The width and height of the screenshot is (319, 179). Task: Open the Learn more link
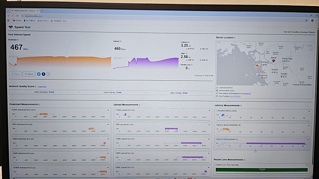point(42,86)
